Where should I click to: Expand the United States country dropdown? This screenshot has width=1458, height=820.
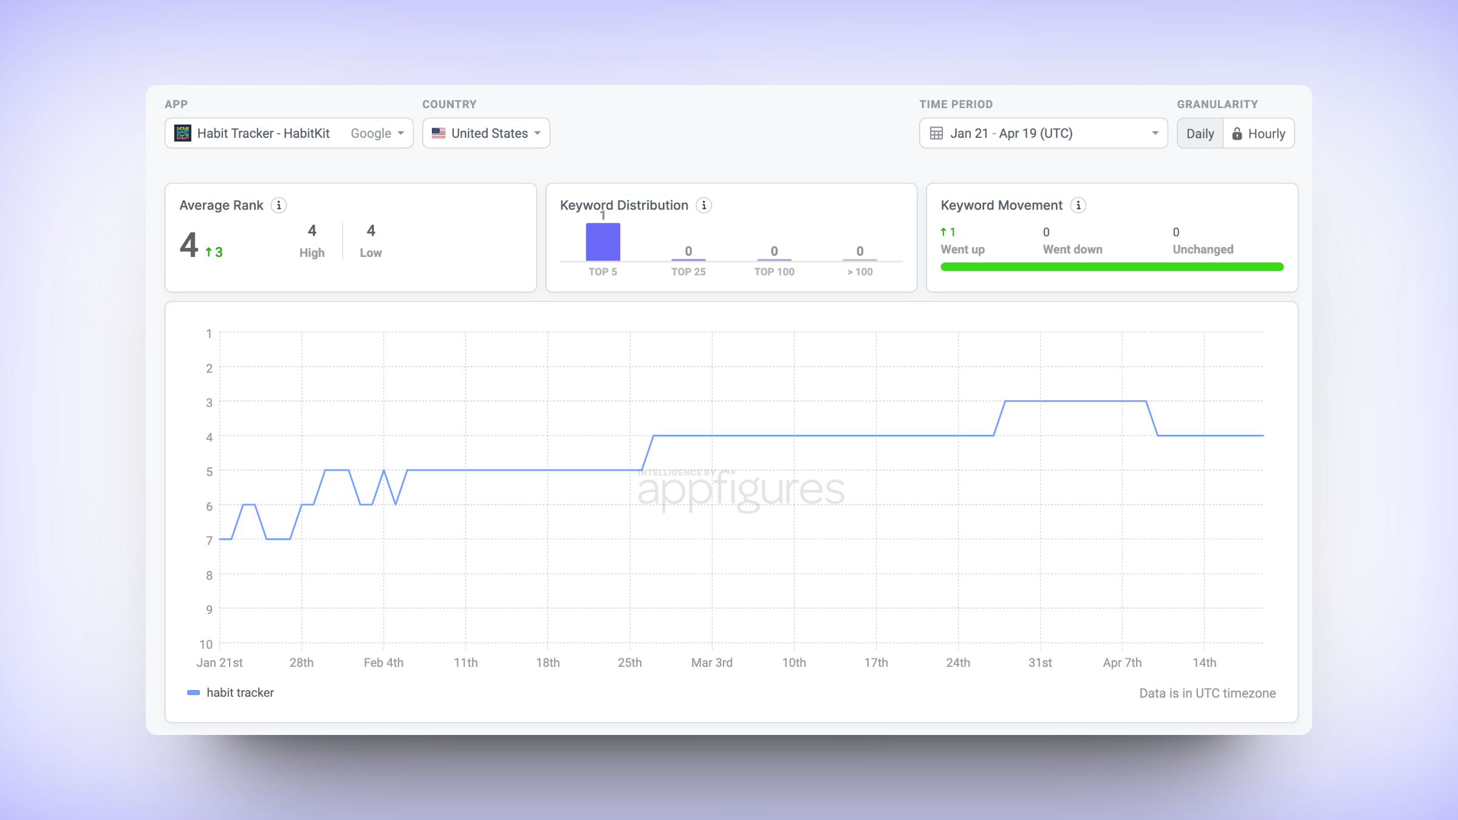click(486, 133)
